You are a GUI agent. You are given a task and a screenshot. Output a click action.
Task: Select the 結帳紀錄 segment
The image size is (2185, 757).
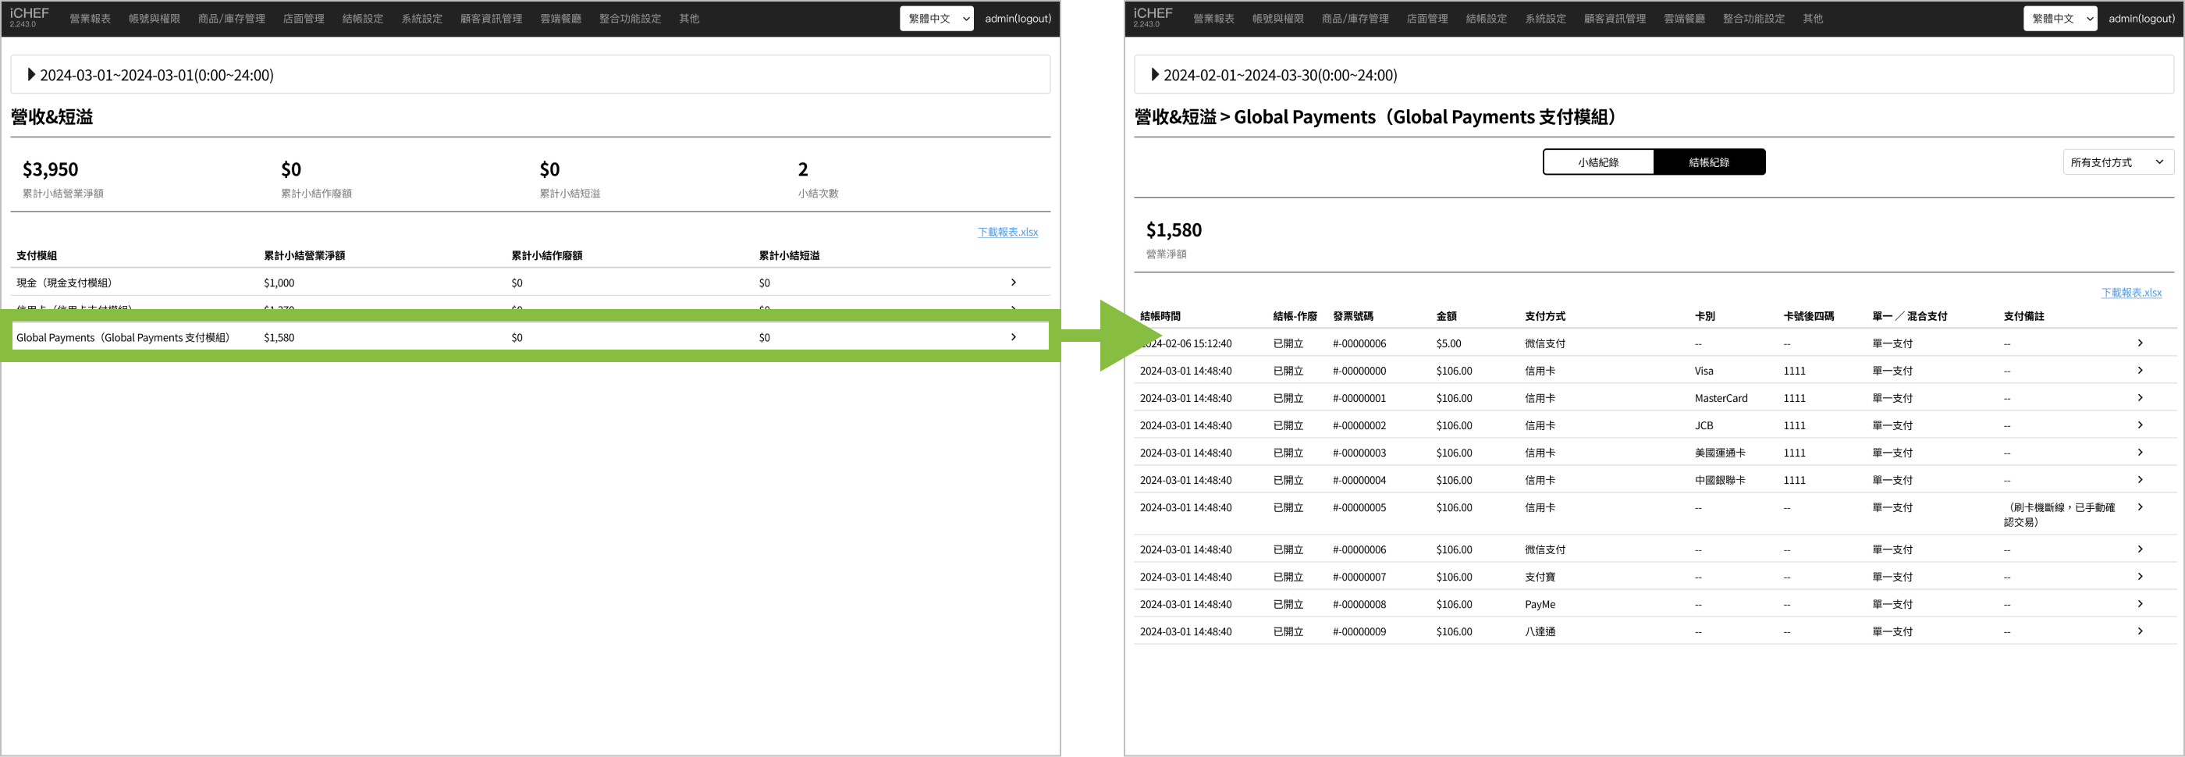pyautogui.click(x=1708, y=162)
